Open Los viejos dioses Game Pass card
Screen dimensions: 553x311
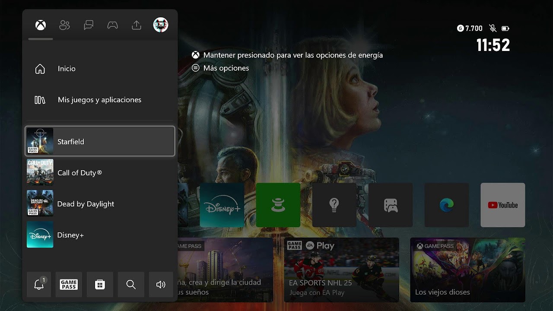point(467,270)
